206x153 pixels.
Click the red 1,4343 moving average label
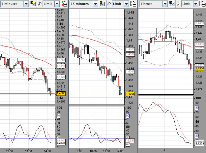[x=61, y=66]
